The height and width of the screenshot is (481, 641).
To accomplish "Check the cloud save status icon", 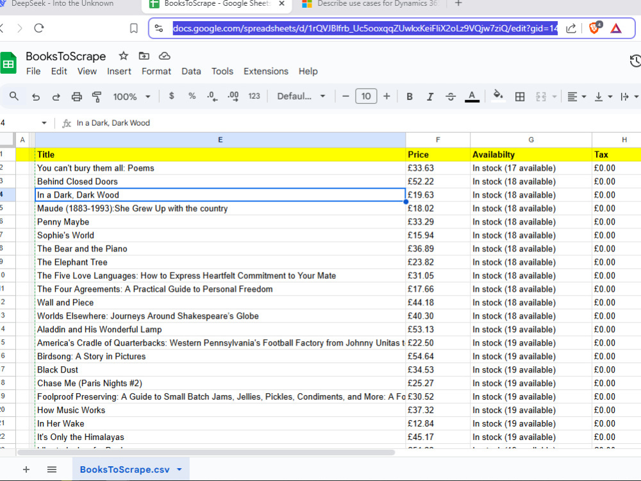I will point(164,56).
